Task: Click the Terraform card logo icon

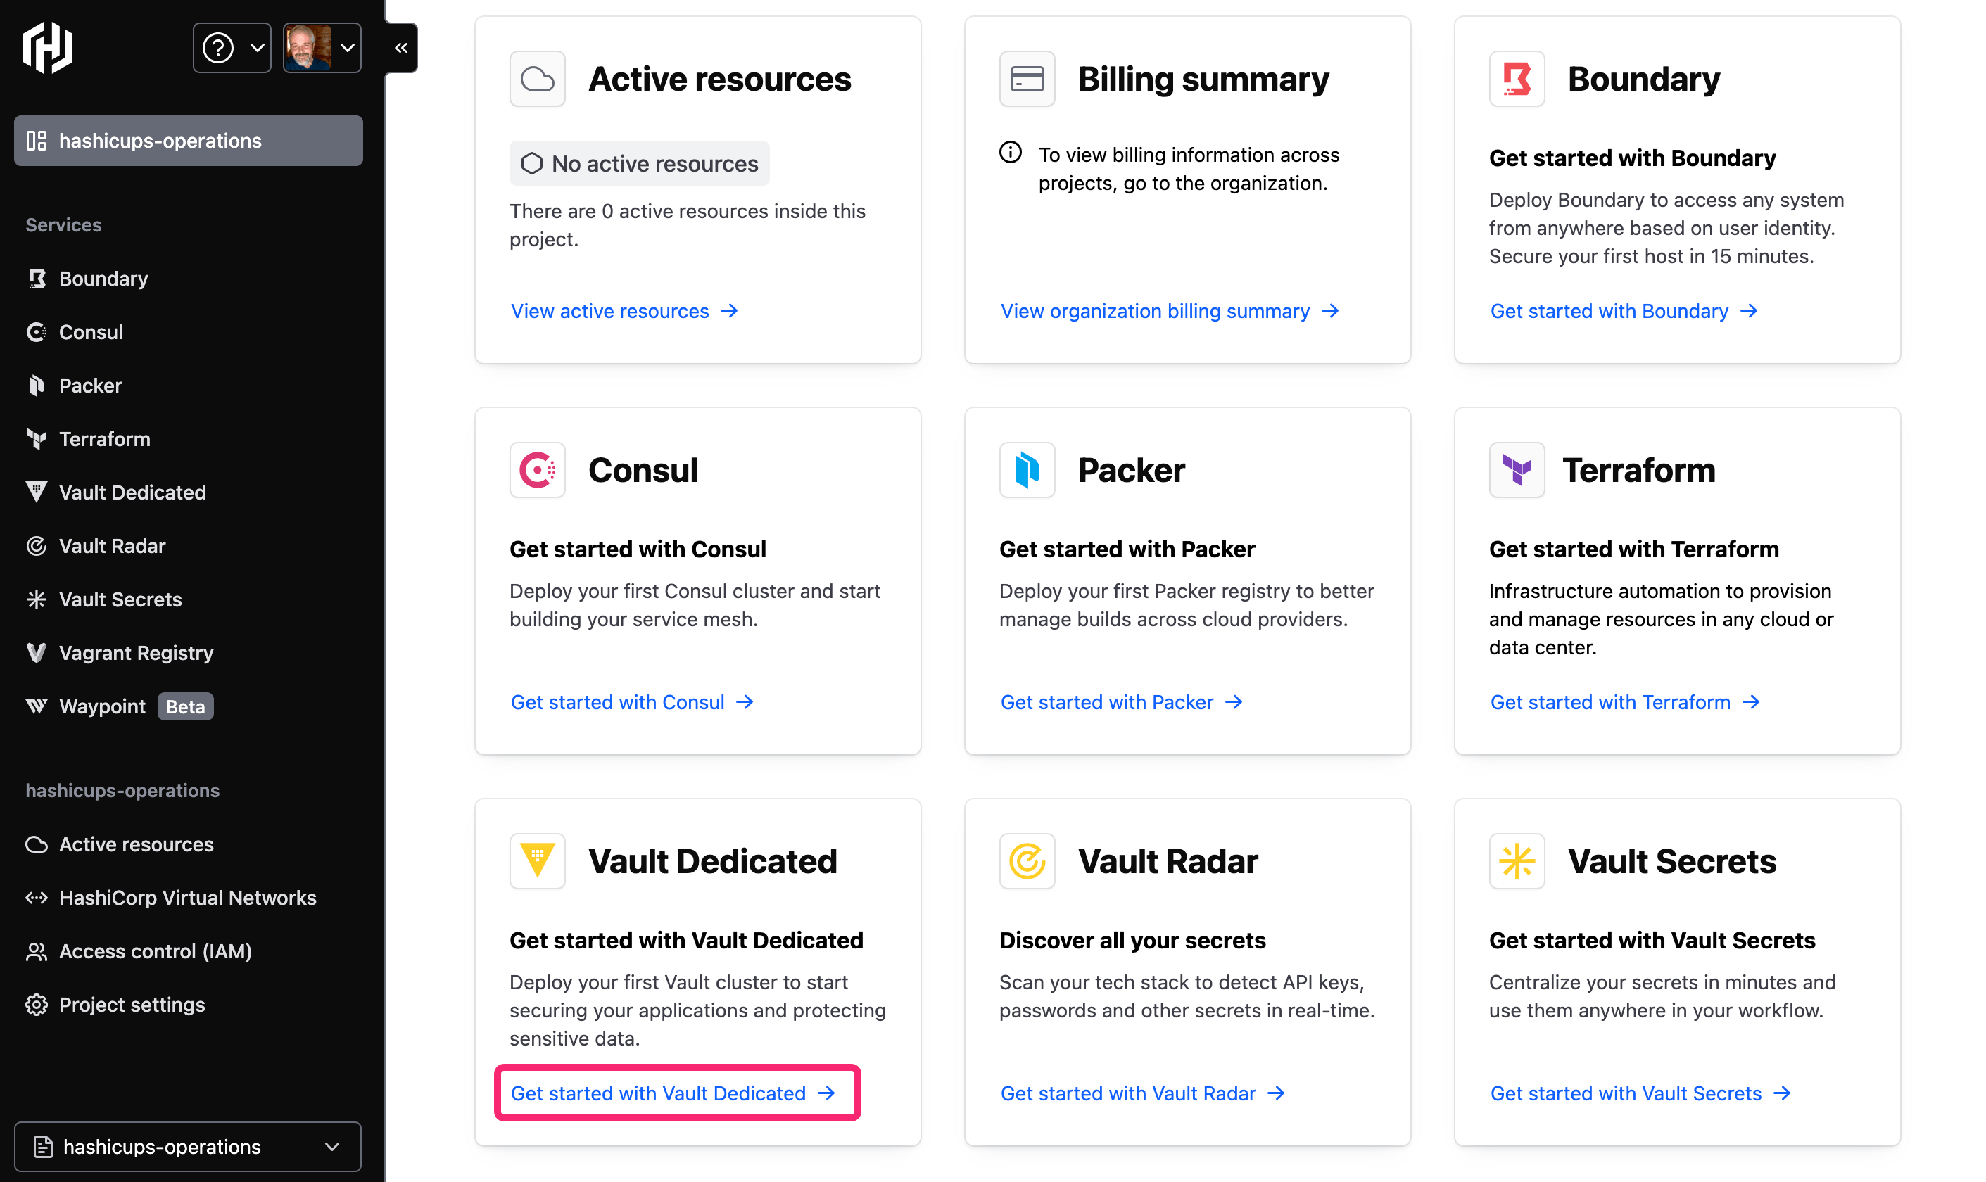Action: (1516, 470)
